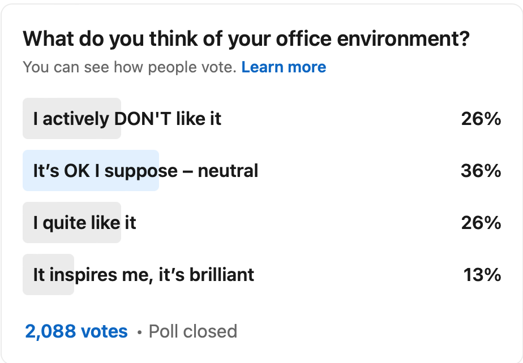Click the highlighted bar of the neutral option

coord(91,170)
